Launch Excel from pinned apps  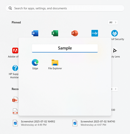[55, 33]
